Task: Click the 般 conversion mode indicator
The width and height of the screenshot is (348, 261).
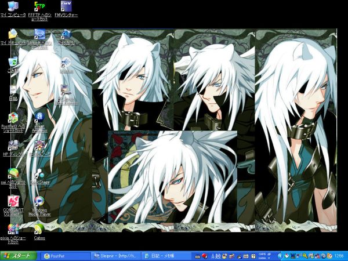Action: (x=218, y=256)
